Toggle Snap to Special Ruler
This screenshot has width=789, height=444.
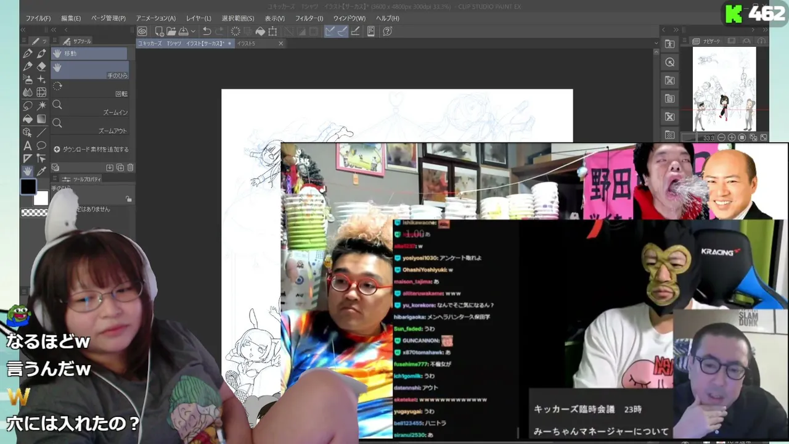342,31
